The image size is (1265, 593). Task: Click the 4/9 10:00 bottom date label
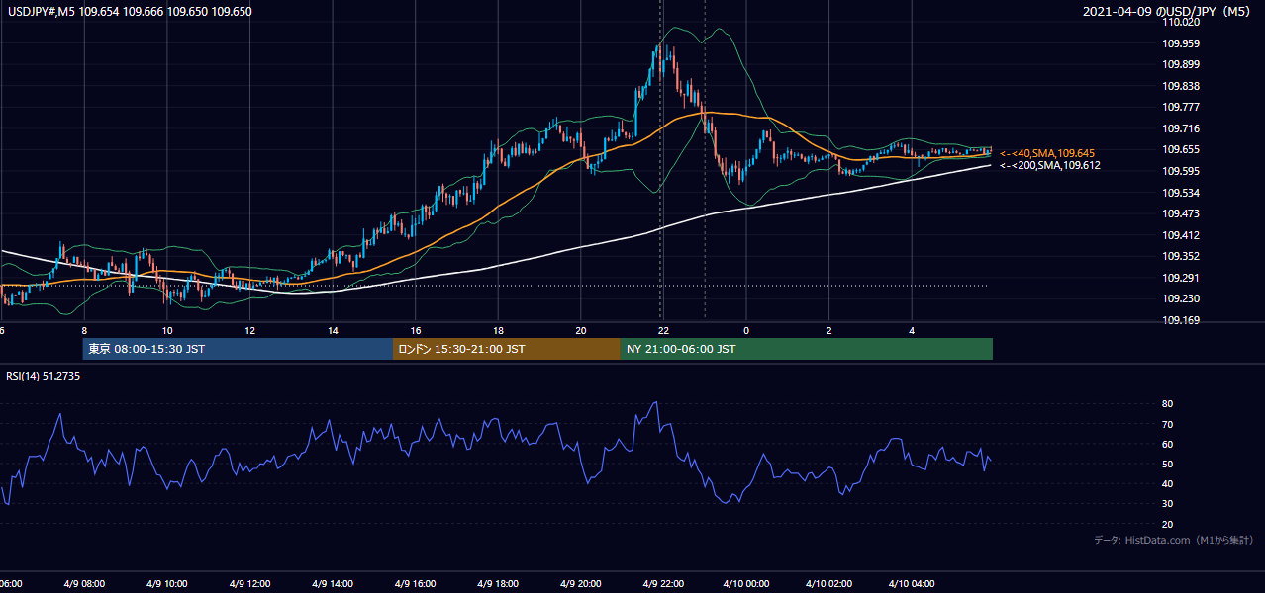(167, 583)
